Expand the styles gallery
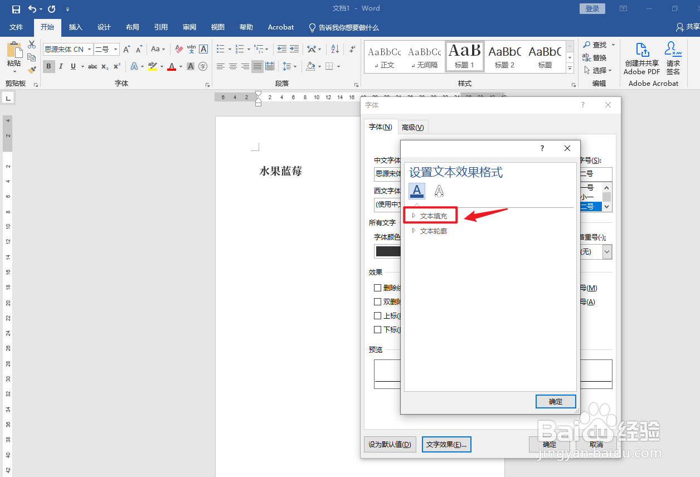The height and width of the screenshot is (477, 700). [x=570, y=69]
